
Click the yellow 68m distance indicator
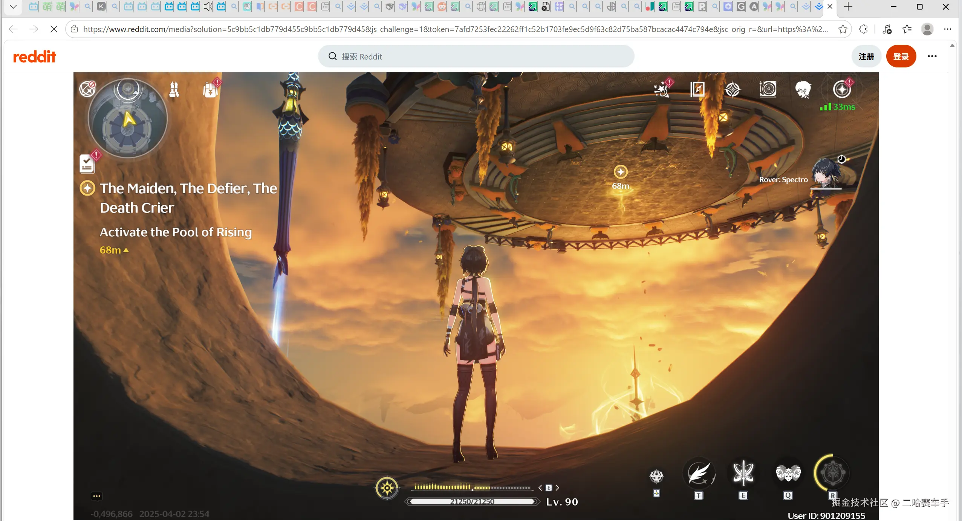coord(114,250)
